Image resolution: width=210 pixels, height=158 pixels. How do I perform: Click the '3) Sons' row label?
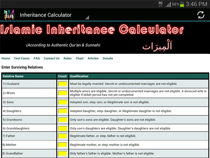[8, 102]
